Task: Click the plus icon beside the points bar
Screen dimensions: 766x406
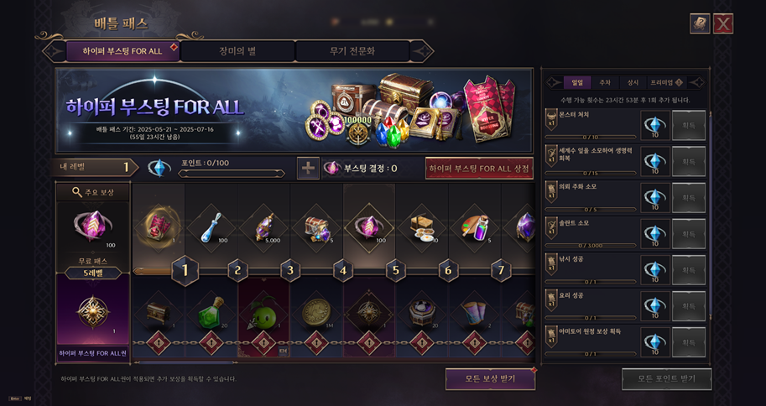Action: 308,168
